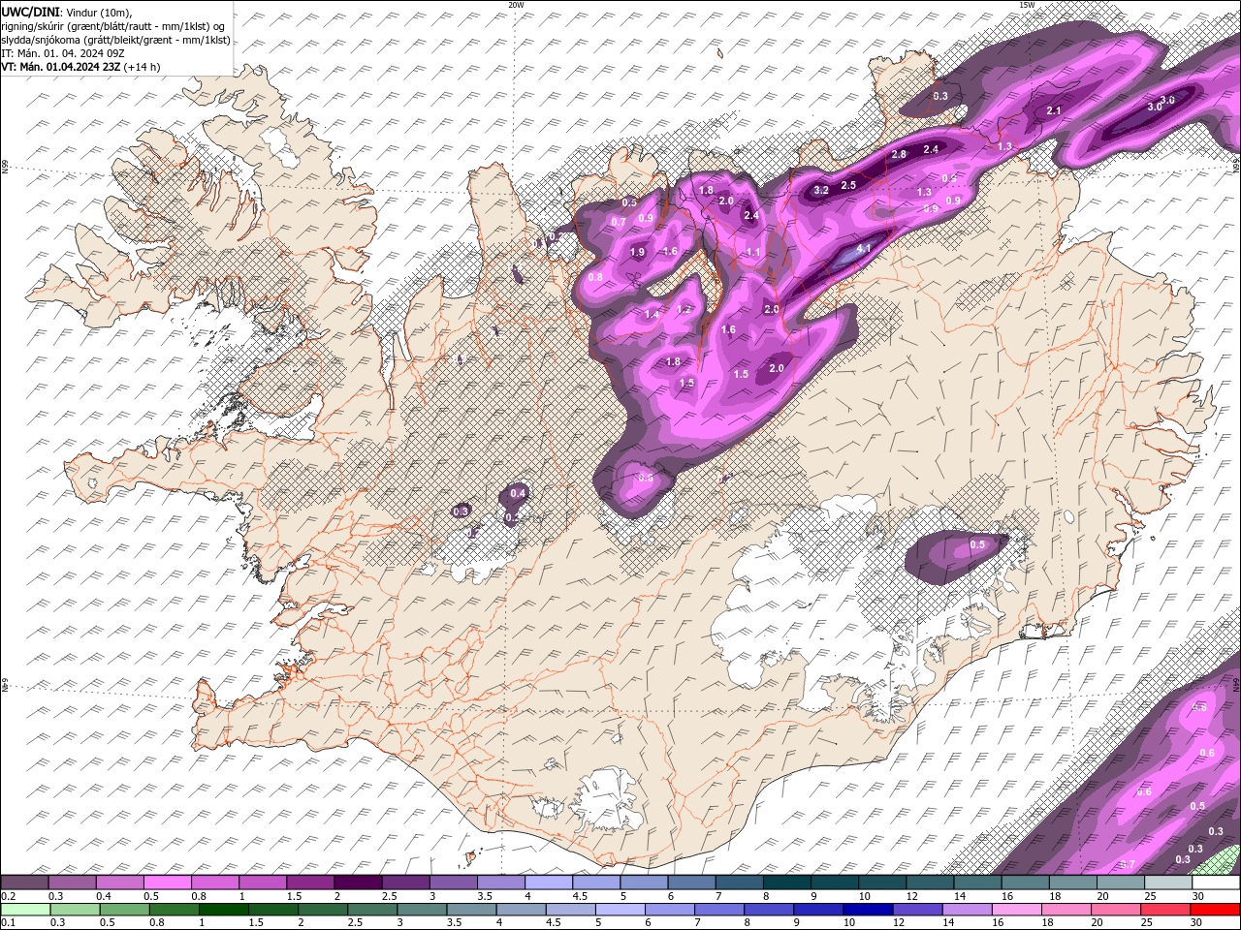This screenshot has height=930, width=1241.
Task: Click the 30 label in the snow legend row
Action: (x=1198, y=896)
